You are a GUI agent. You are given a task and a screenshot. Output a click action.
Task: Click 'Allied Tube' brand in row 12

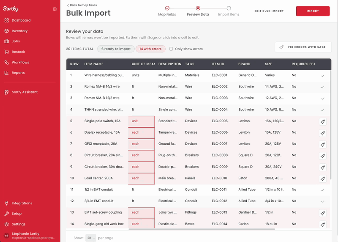pyautogui.click(x=247, y=201)
